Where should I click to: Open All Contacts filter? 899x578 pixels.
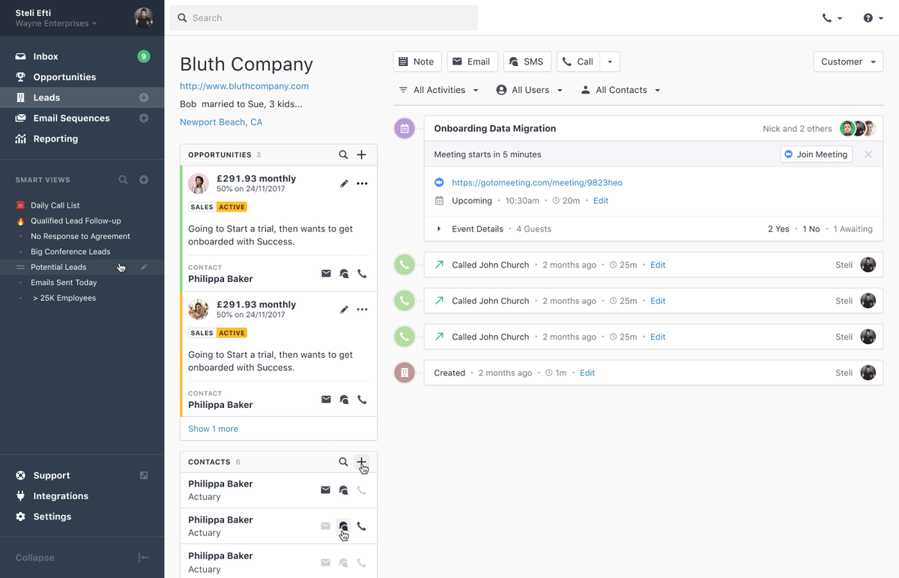(x=620, y=90)
